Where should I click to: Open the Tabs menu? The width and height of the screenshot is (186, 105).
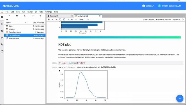pos(41,12)
